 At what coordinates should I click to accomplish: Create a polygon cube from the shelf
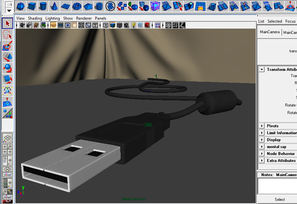click(x=32, y=6)
